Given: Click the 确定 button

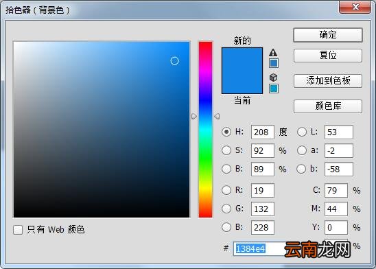Looking at the screenshot, I should point(328,35).
